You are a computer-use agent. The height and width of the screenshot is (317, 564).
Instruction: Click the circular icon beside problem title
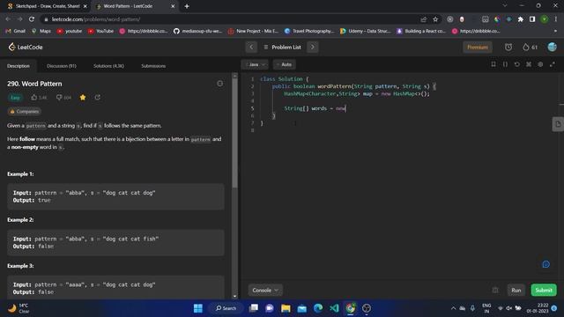tap(219, 84)
